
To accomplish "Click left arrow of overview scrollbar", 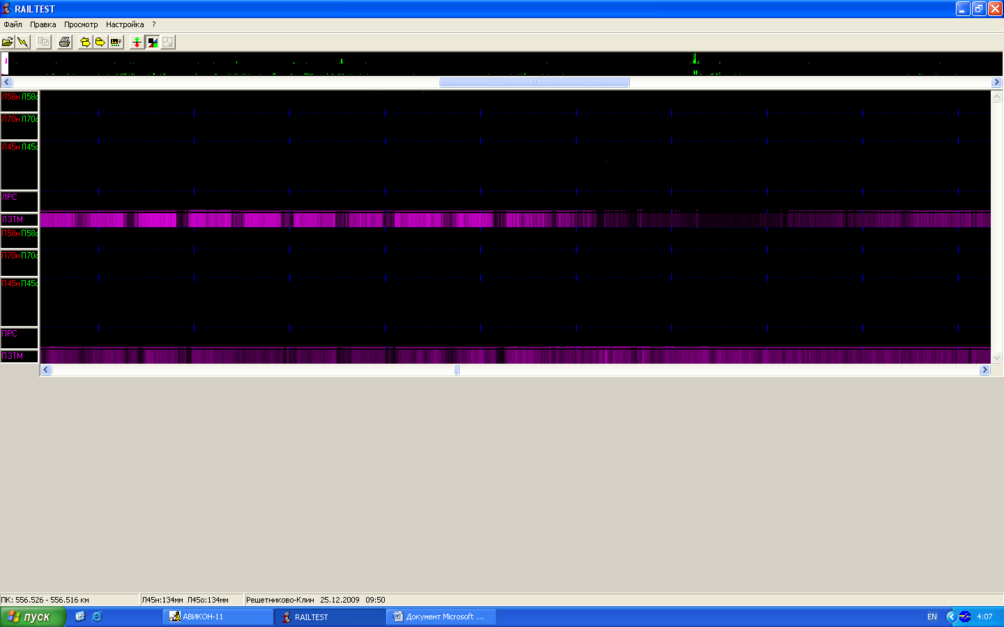I will [x=6, y=82].
